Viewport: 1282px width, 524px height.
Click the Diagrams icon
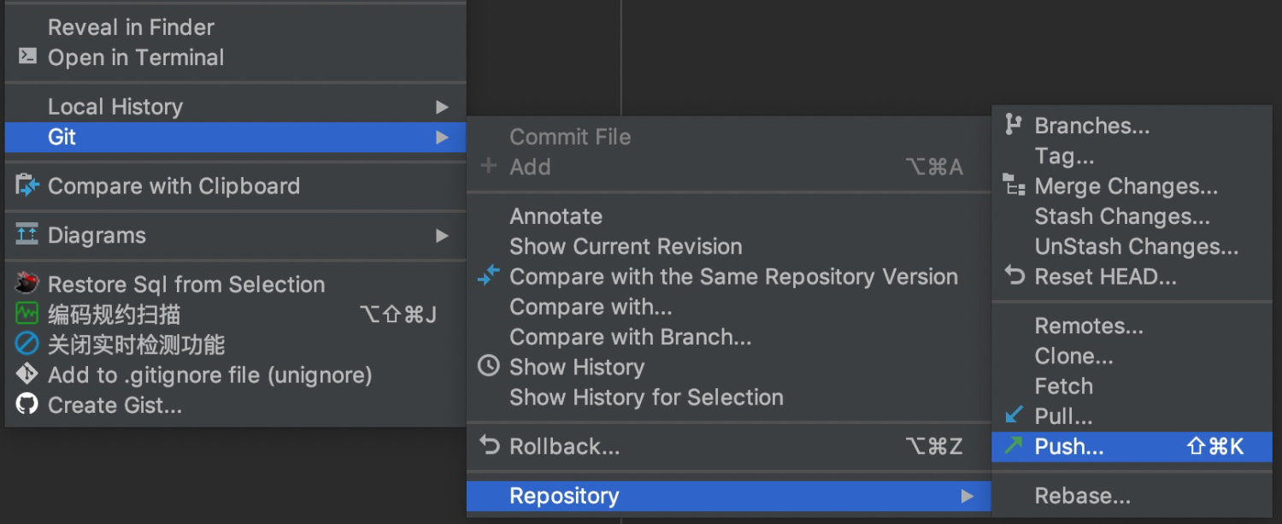pyautogui.click(x=27, y=235)
